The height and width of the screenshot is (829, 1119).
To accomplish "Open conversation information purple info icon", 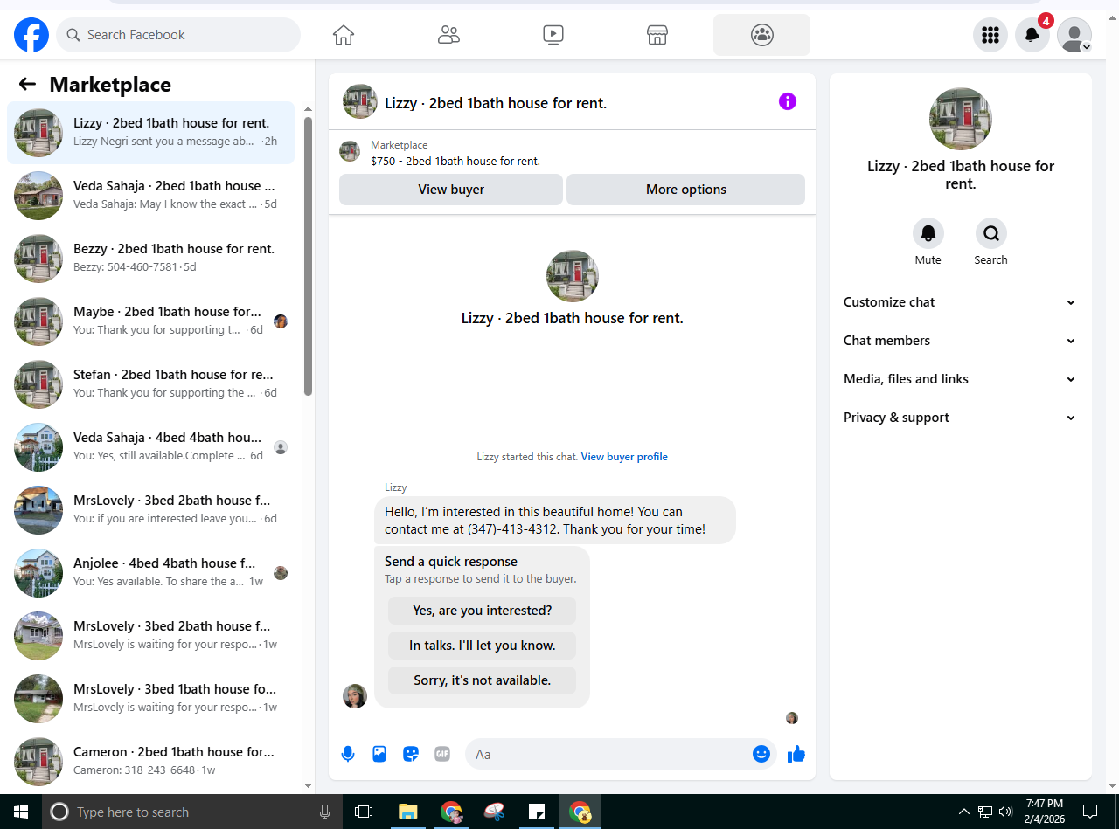I will pos(788,101).
